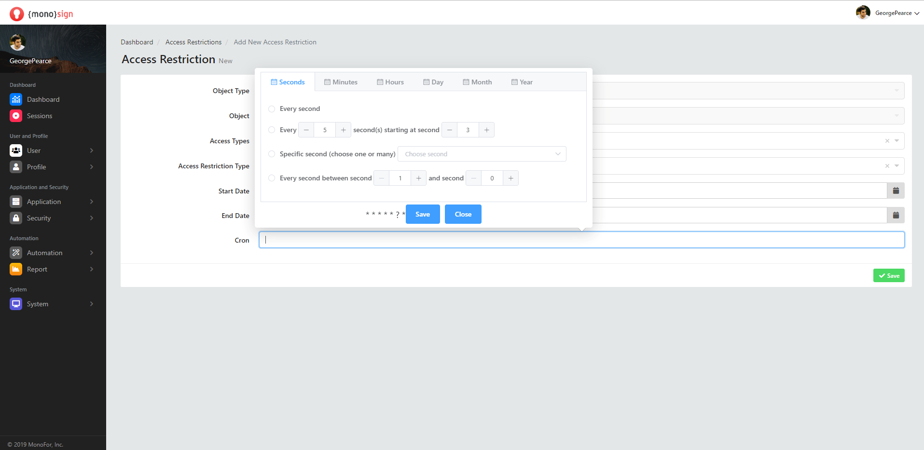Viewport: 924px width, 450px height.
Task: Open the Start Date calendar picker
Action: click(896, 191)
